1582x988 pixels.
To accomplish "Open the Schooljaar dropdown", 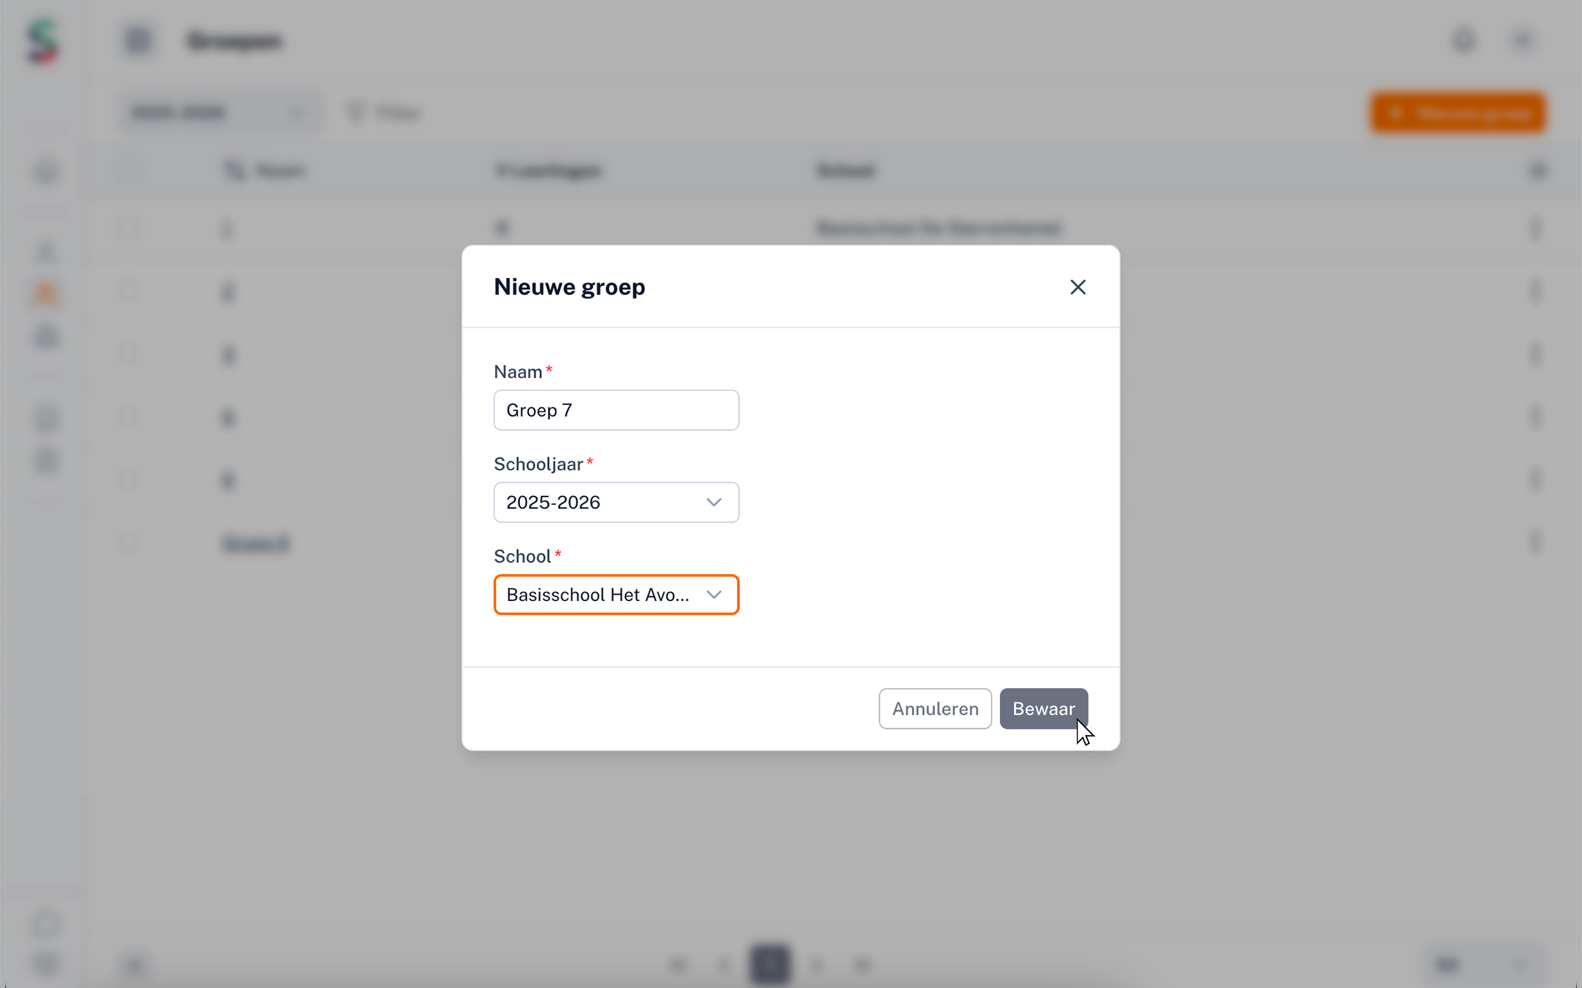I will point(616,502).
